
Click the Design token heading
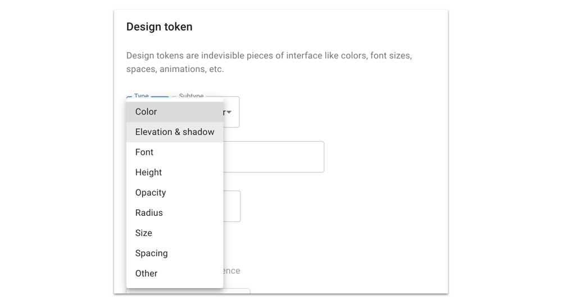coord(159,27)
